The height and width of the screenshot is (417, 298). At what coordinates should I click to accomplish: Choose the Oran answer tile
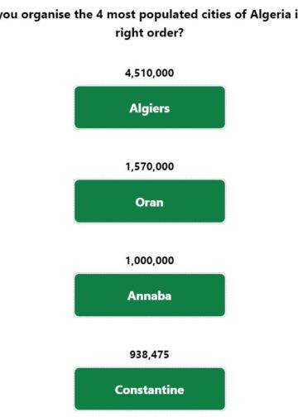point(150,201)
